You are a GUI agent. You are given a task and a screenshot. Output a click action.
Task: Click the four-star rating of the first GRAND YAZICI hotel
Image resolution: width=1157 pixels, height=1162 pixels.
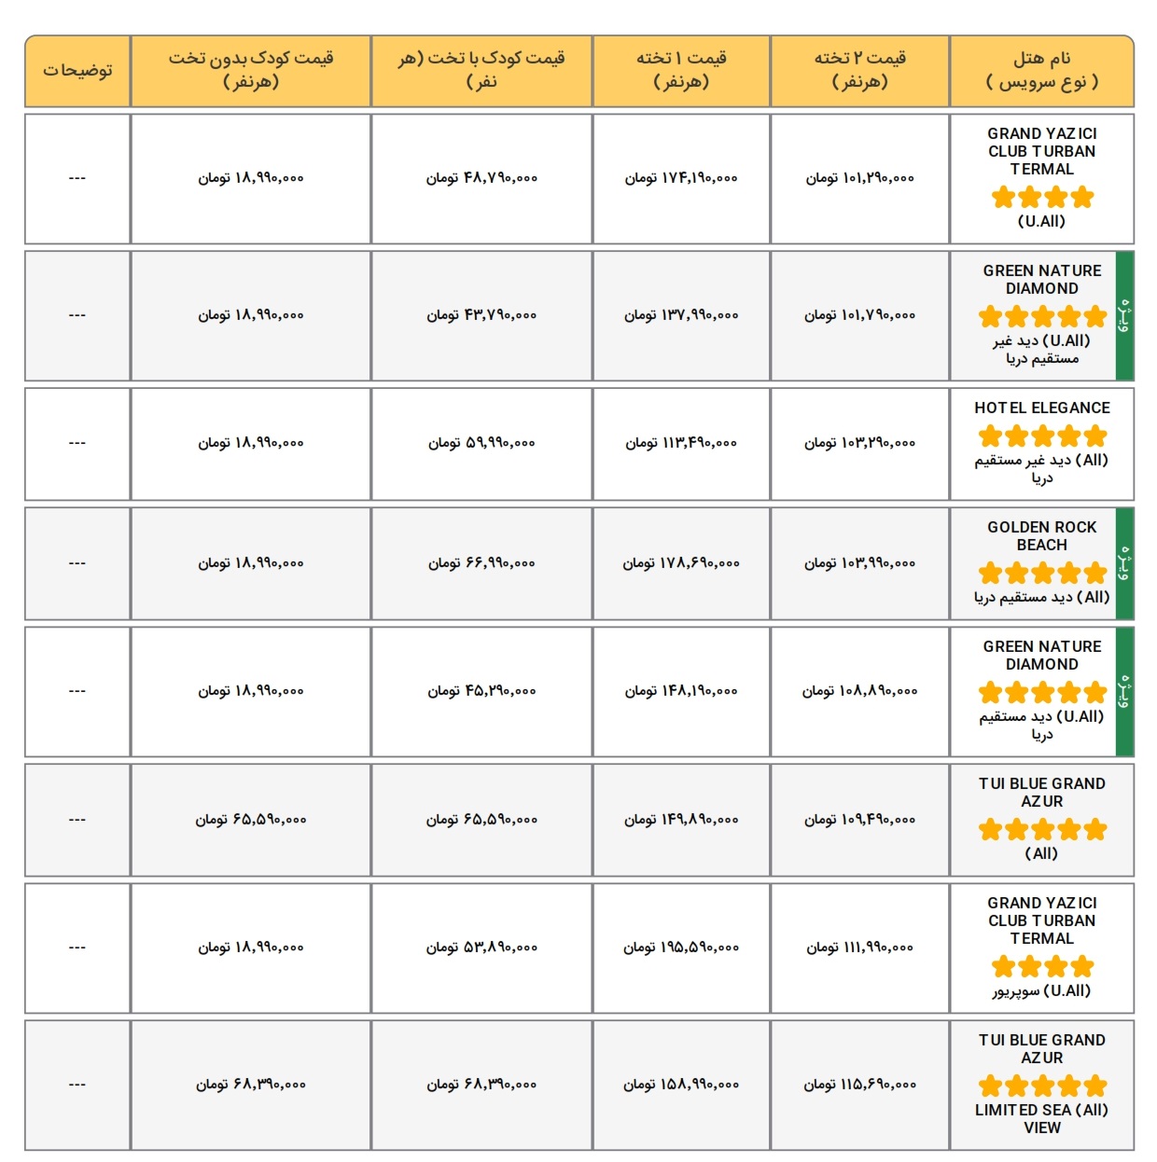tap(1042, 197)
